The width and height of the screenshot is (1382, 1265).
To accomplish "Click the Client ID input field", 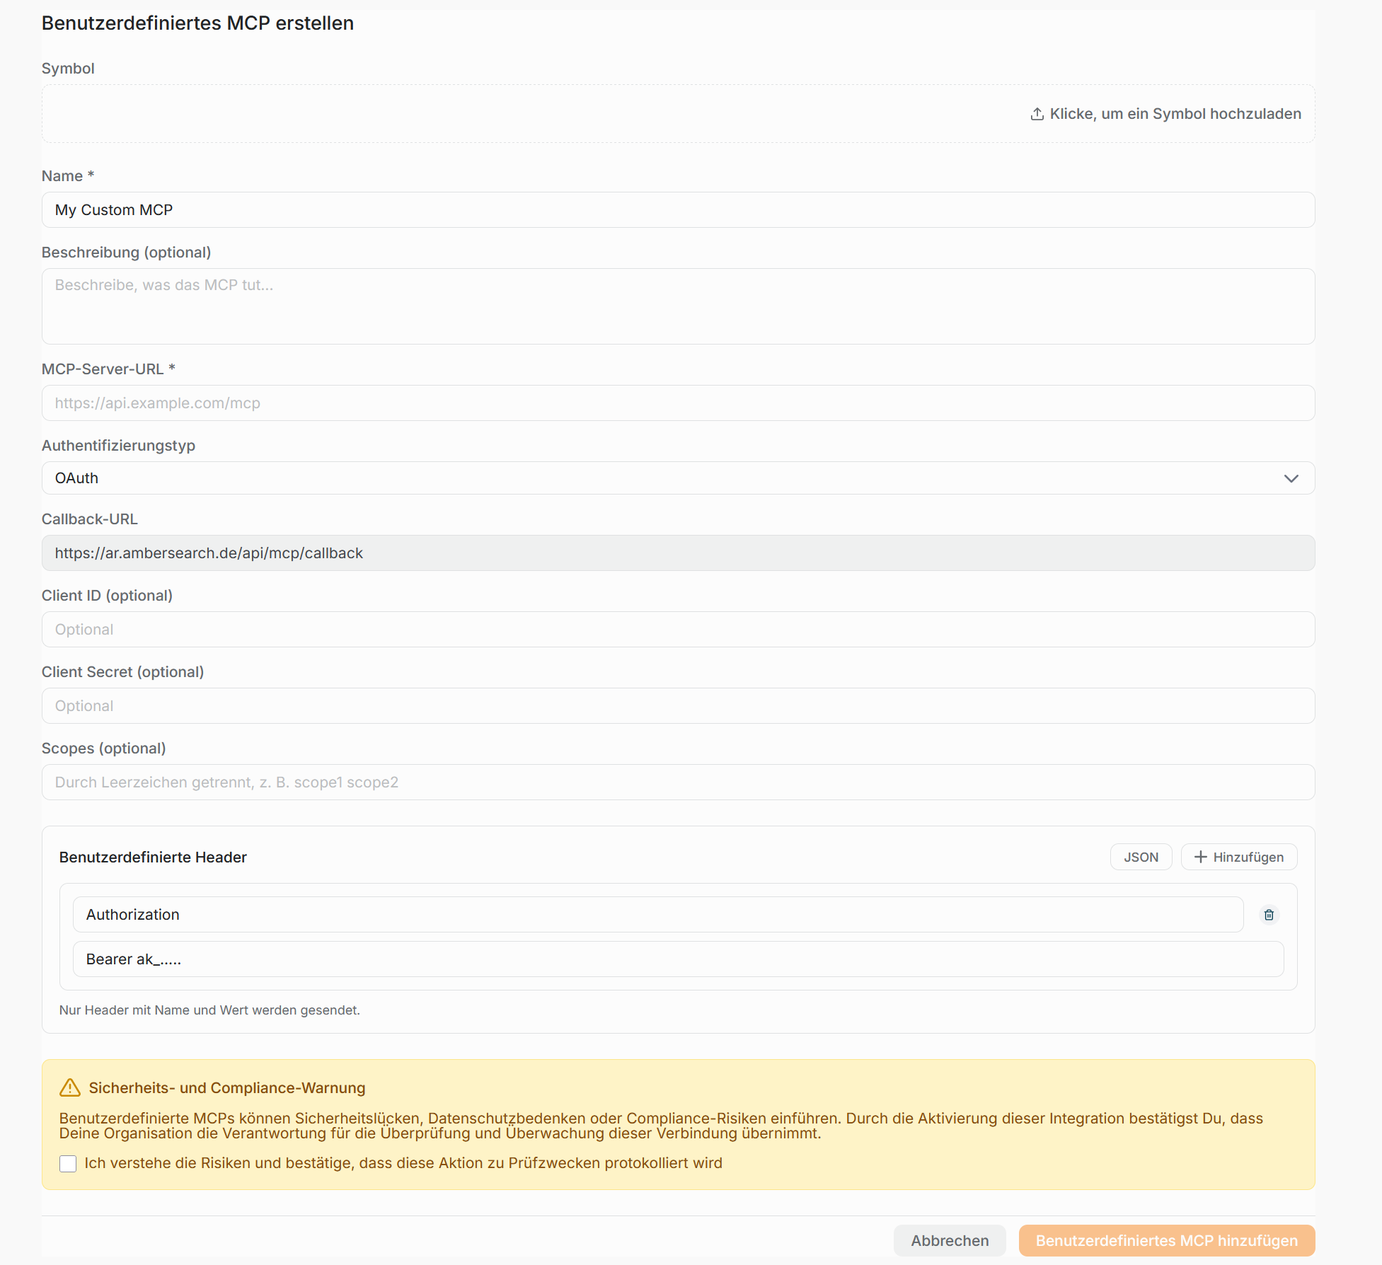I will [678, 630].
